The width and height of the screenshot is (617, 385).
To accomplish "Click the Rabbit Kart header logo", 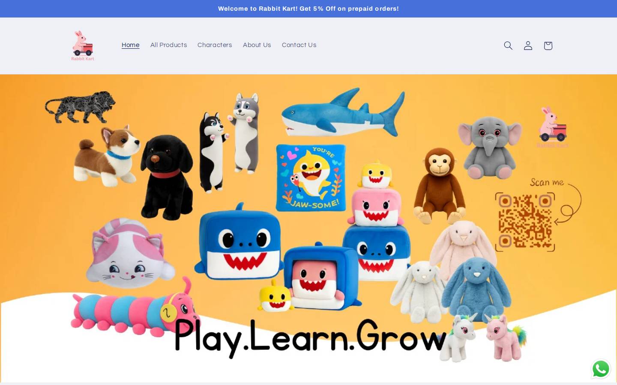I will (83, 45).
